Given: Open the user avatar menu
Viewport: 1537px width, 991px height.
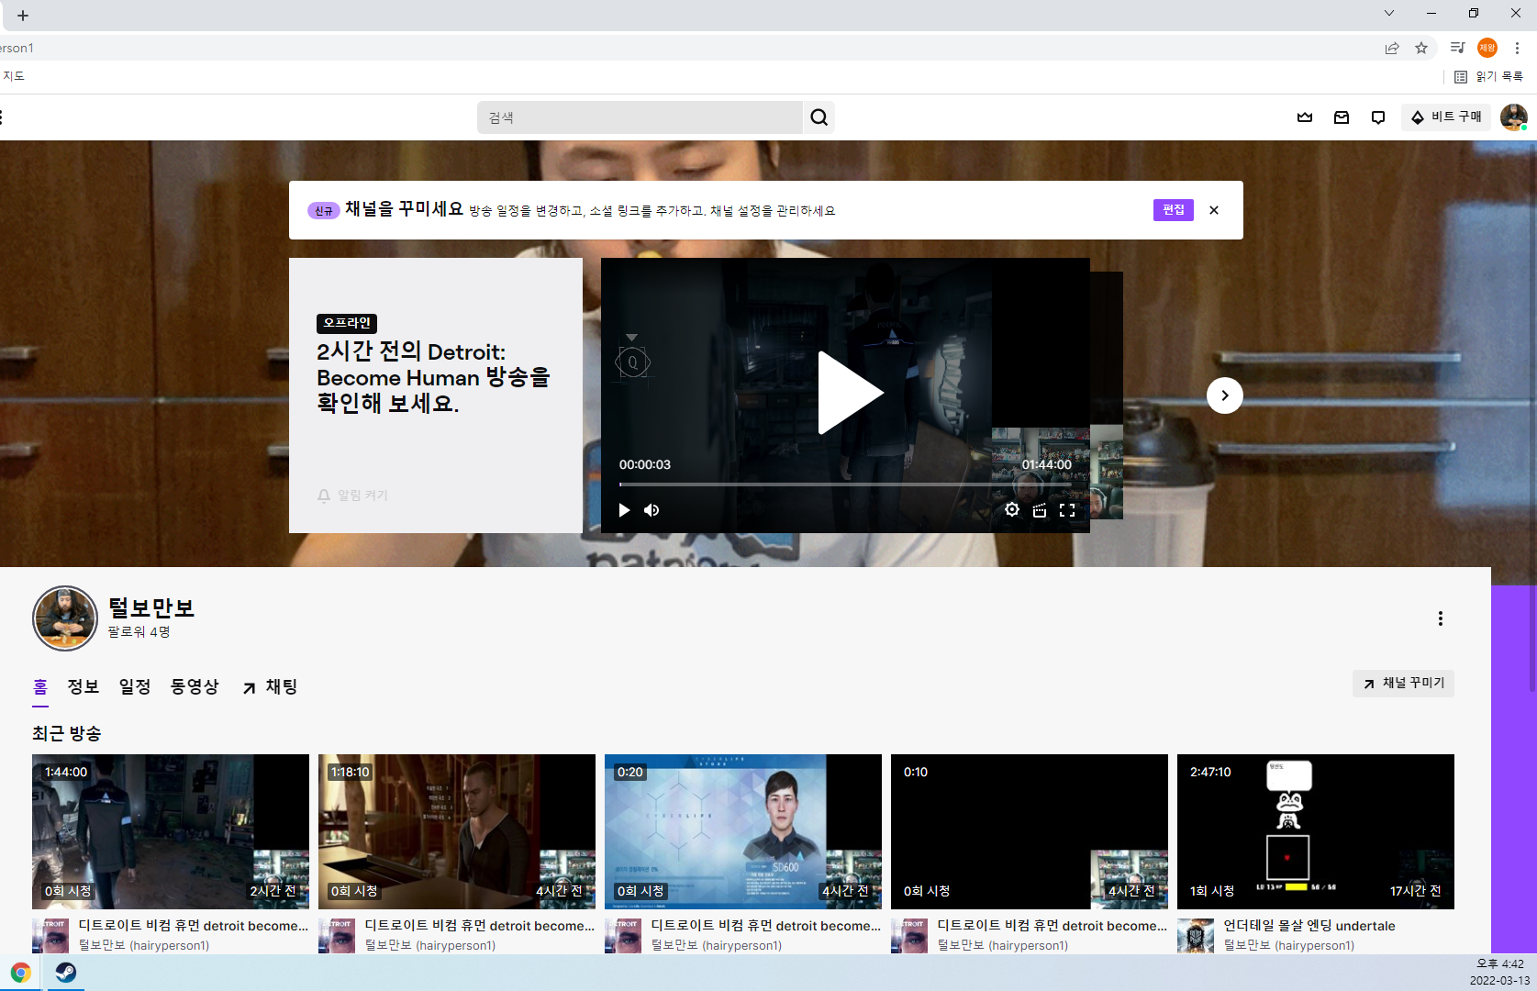Looking at the screenshot, I should coord(1513,117).
